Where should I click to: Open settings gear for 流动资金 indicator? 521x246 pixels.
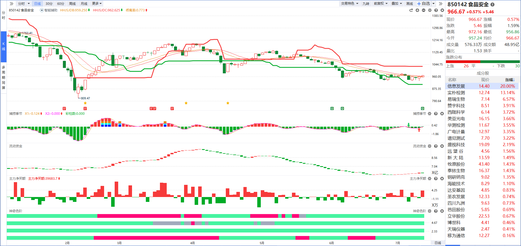point(430,146)
